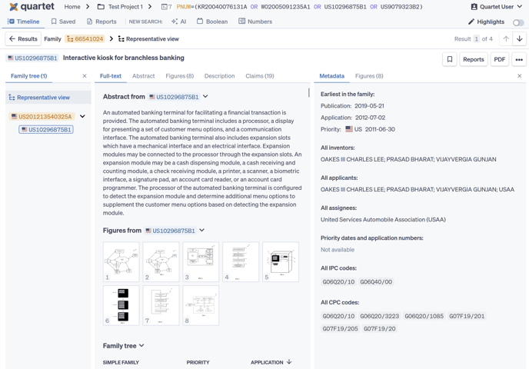Open the Quartet User account menu
This screenshot has height=369, width=529.
[x=495, y=7]
